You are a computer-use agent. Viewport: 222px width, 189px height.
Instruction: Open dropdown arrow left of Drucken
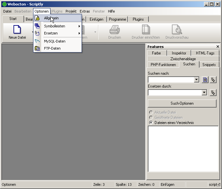(x=95, y=32)
